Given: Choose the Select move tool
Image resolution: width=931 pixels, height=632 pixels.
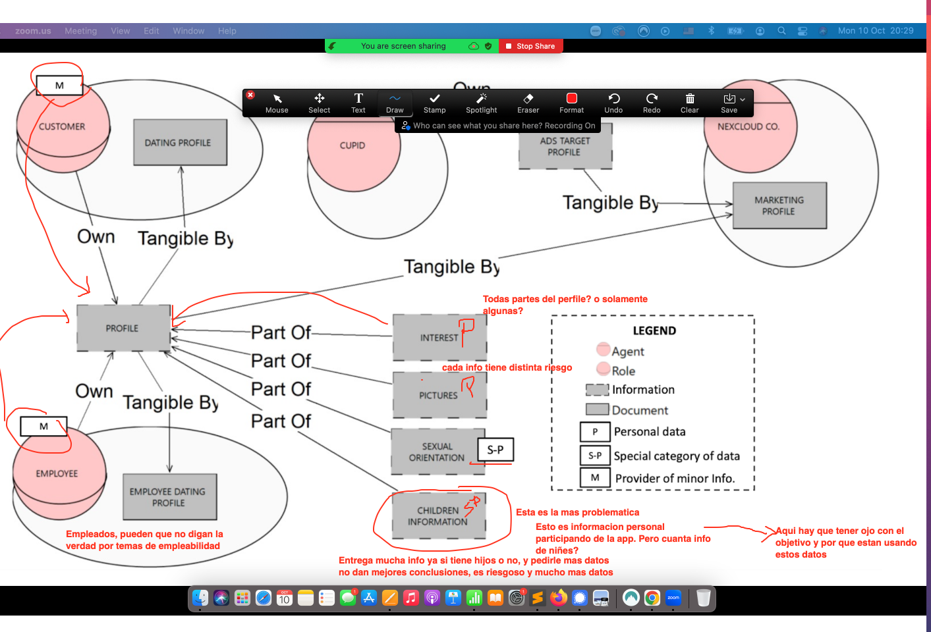Looking at the screenshot, I should (x=319, y=103).
